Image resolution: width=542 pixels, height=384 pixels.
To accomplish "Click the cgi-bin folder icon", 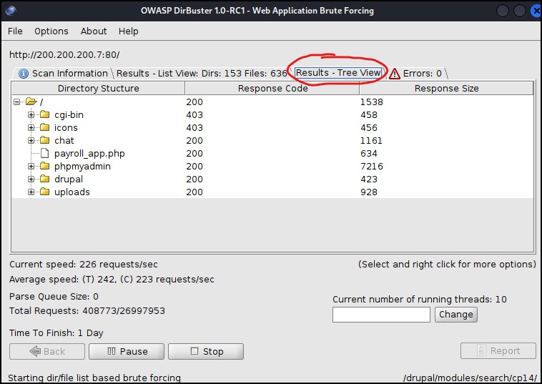I will [x=44, y=115].
